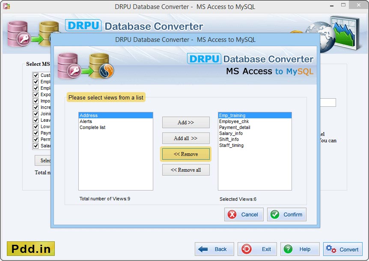Uncheck the Joini table checkbox

coord(36,114)
